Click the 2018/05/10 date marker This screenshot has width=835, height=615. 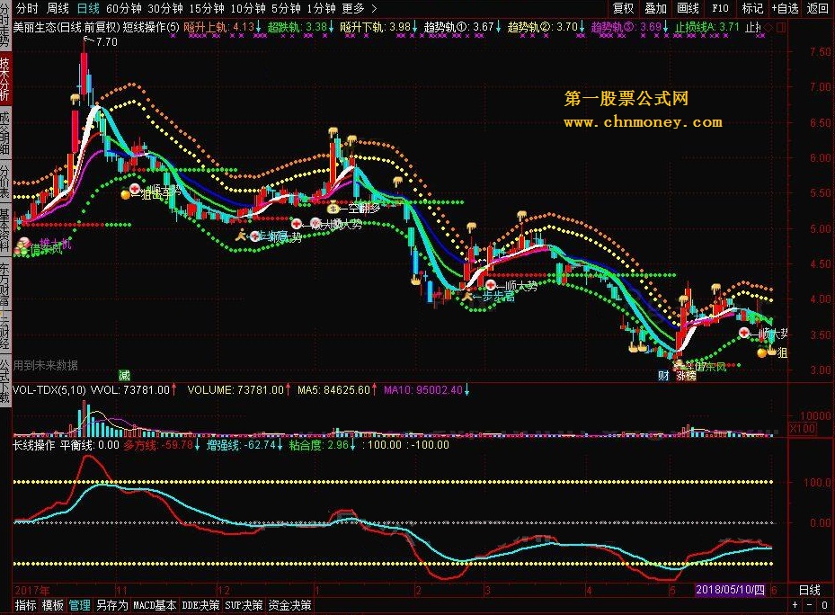[730, 590]
